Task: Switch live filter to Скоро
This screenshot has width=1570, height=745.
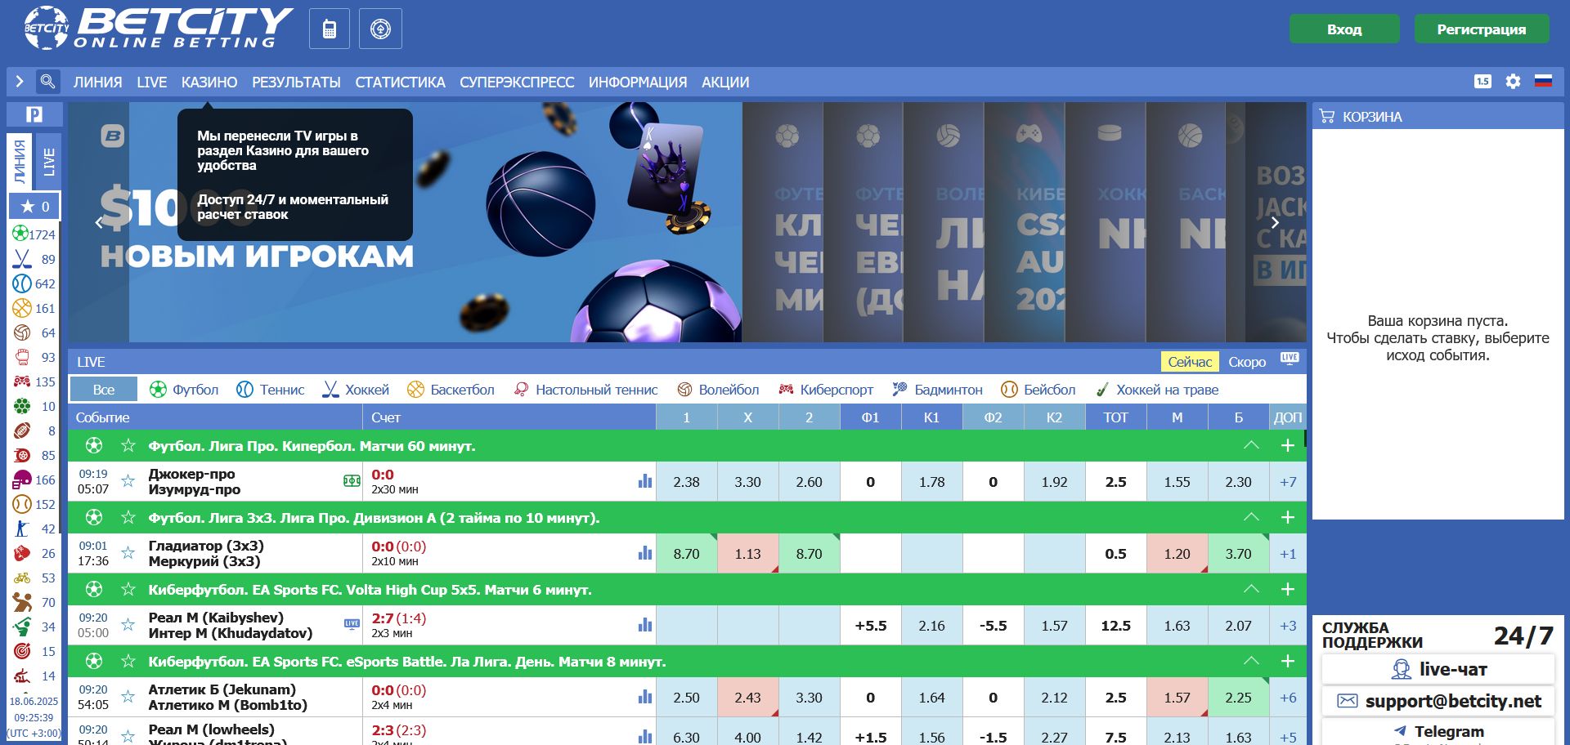Action: click(1247, 362)
